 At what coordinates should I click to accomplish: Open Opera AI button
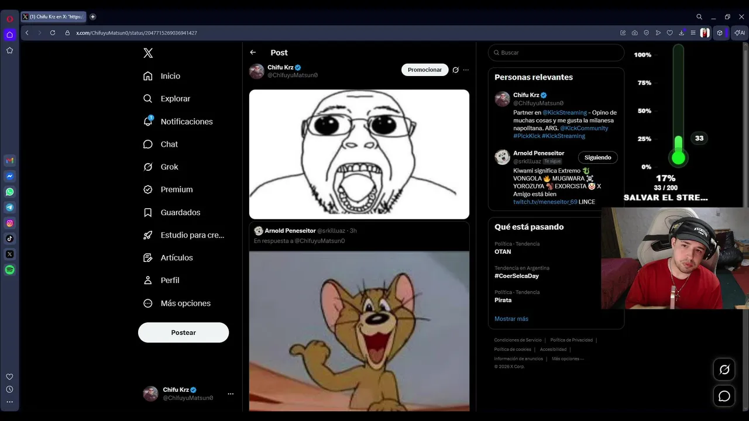point(740,33)
